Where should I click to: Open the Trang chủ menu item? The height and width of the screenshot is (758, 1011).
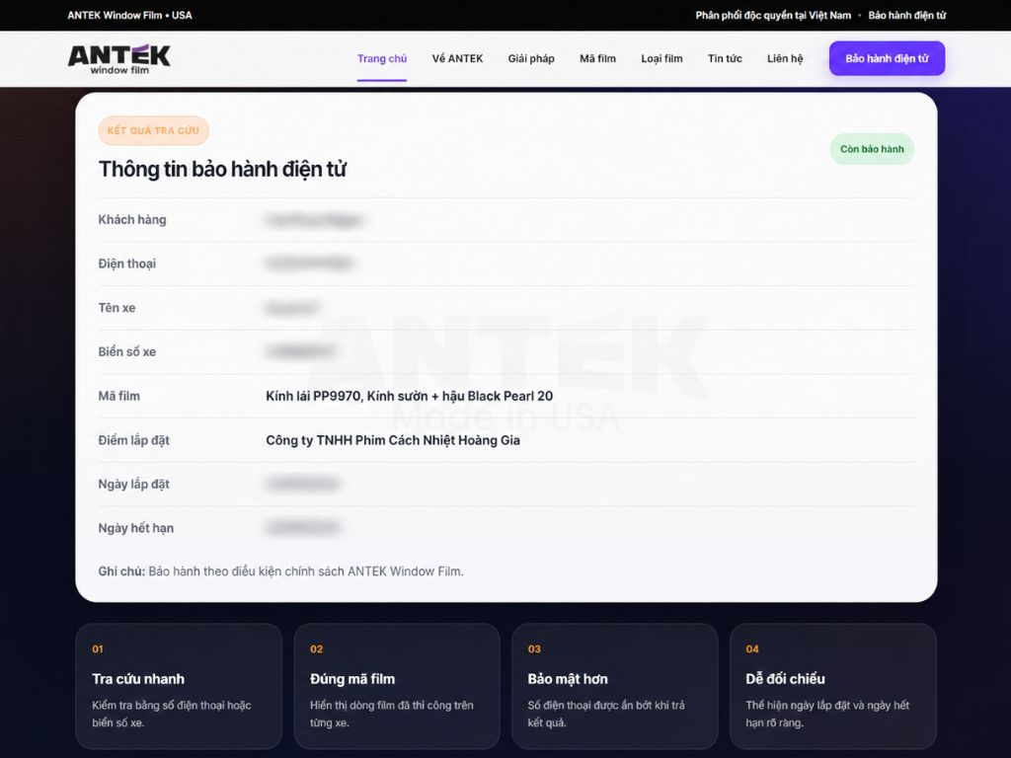pyautogui.click(x=382, y=58)
